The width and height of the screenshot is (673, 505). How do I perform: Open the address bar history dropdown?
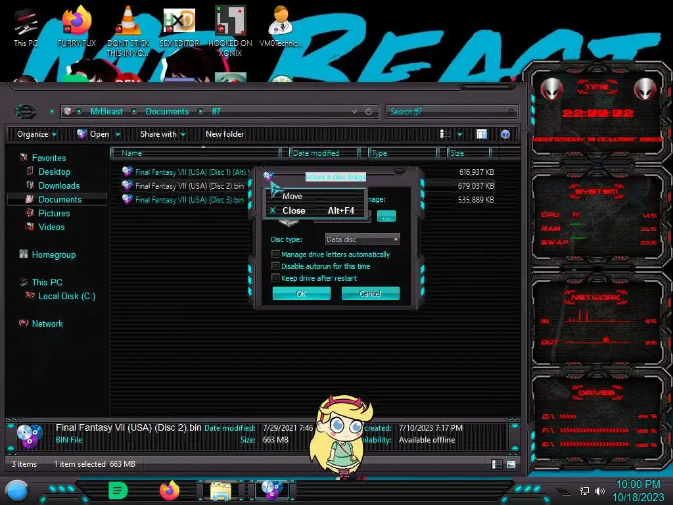354,112
